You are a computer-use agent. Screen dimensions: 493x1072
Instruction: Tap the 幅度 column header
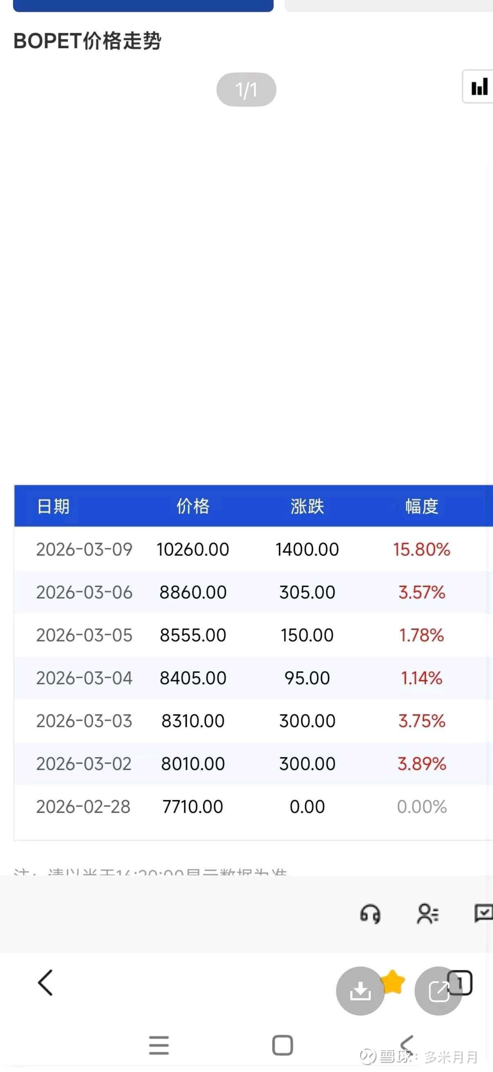point(421,506)
